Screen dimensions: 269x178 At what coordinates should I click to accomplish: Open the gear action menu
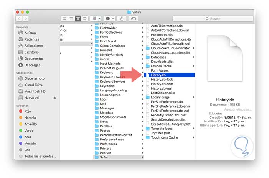(110, 19)
